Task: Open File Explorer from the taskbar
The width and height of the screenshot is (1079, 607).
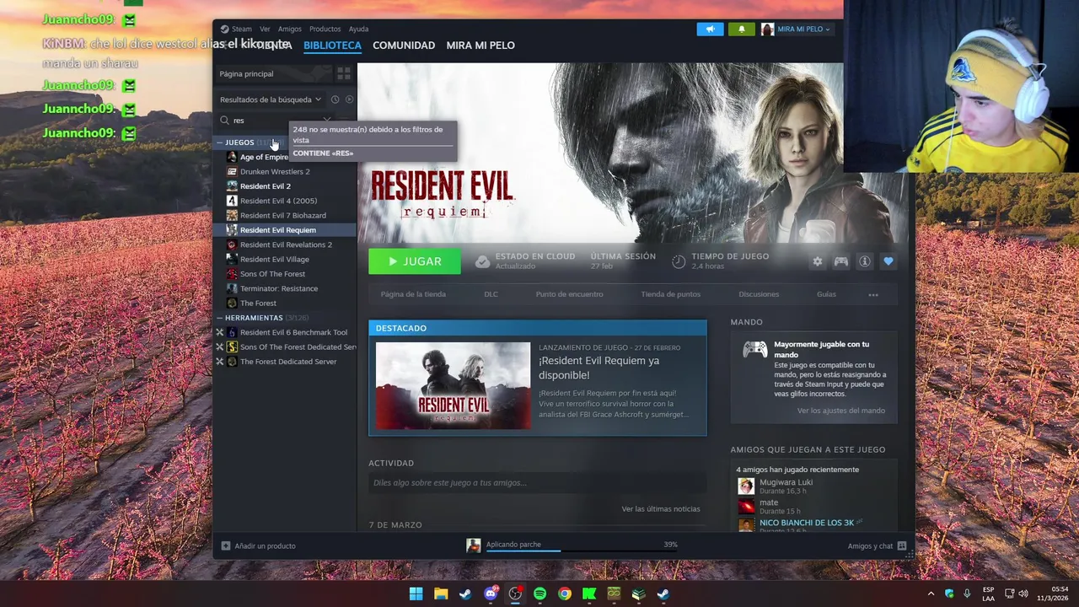Action: click(441, 594)
